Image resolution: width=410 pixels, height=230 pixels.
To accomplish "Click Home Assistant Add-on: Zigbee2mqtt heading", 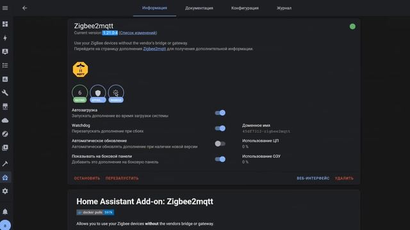I will 145,202.
